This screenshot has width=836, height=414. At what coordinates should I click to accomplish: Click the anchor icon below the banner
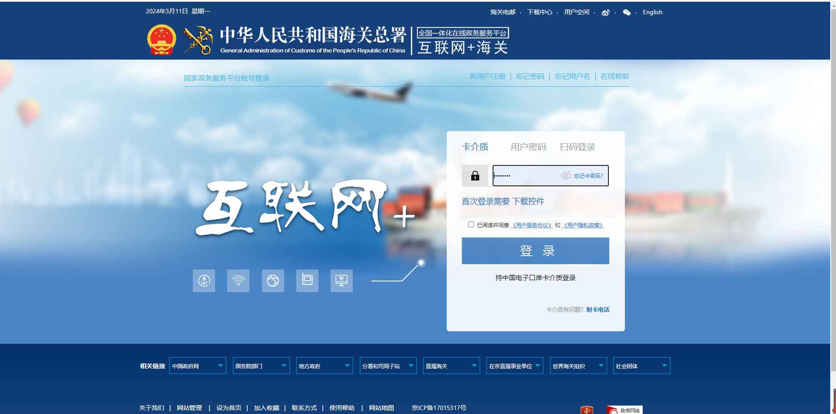(x=204, y=281)
